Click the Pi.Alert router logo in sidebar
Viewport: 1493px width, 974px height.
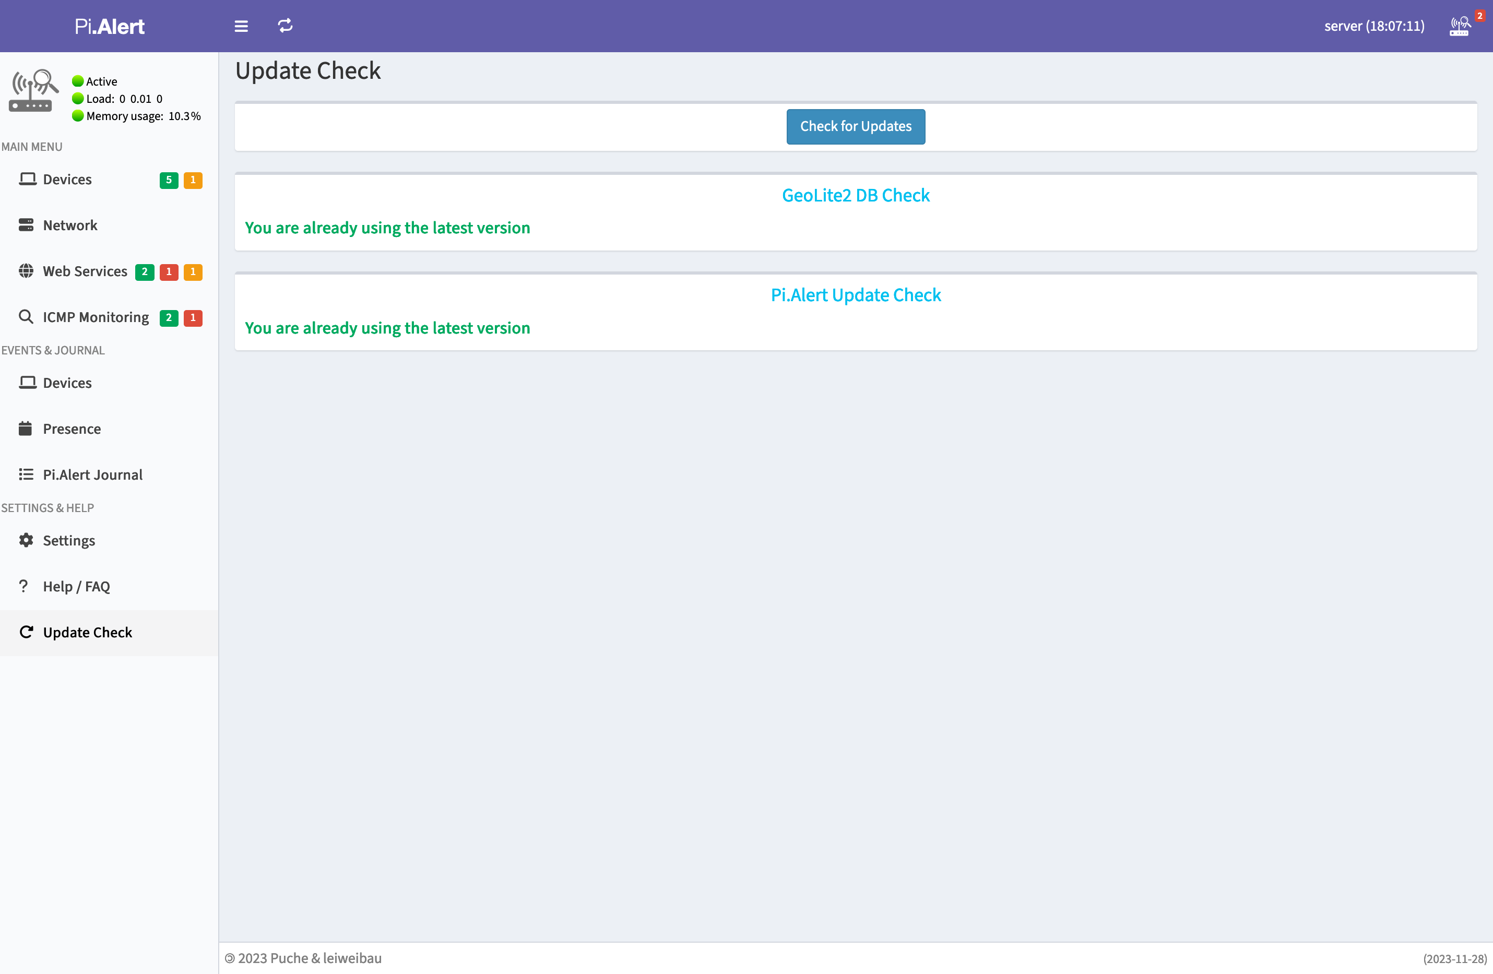(x=32, y=91)
